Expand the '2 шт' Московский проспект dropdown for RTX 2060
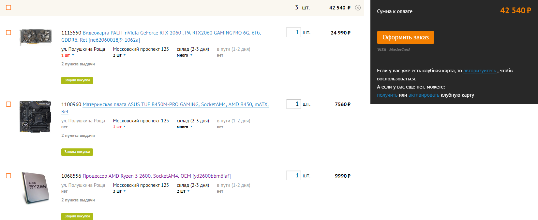This screenshot has height=220, width=538. [119, 55]
